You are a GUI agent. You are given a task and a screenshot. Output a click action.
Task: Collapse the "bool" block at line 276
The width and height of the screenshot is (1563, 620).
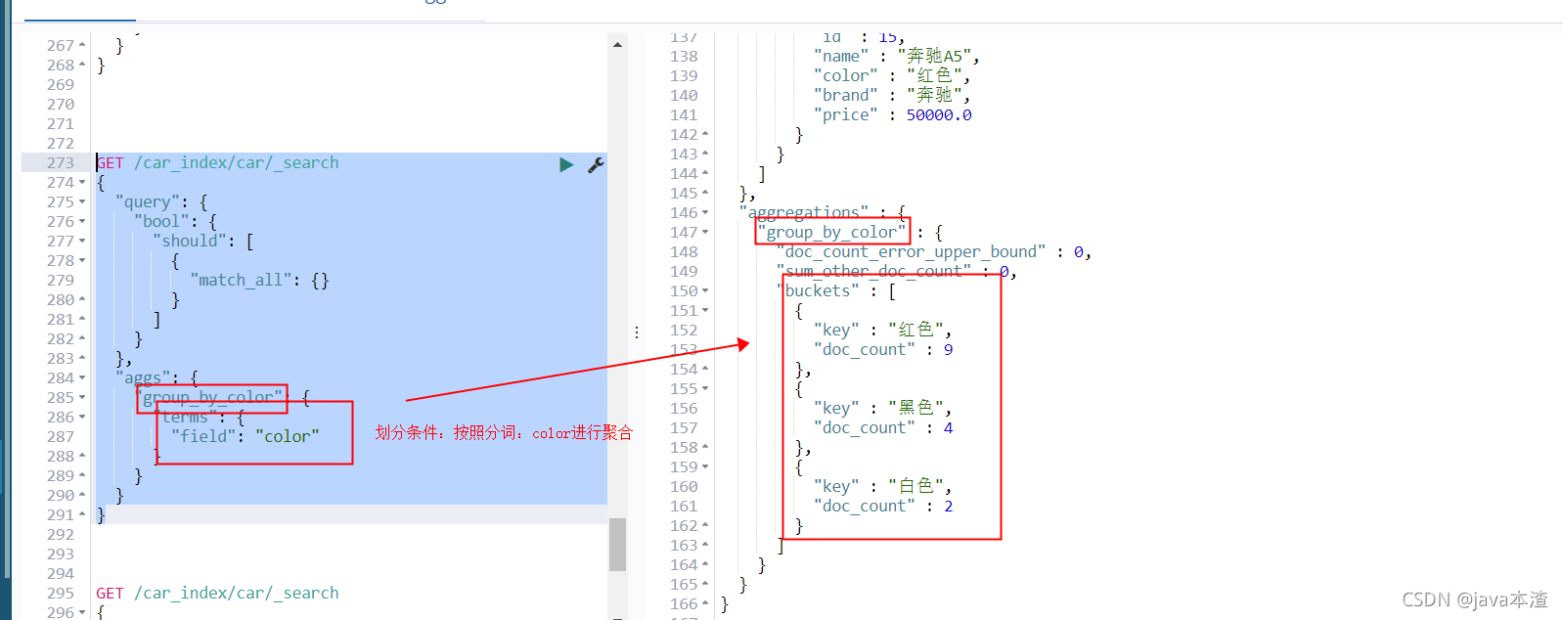click(x=82, y=222)
